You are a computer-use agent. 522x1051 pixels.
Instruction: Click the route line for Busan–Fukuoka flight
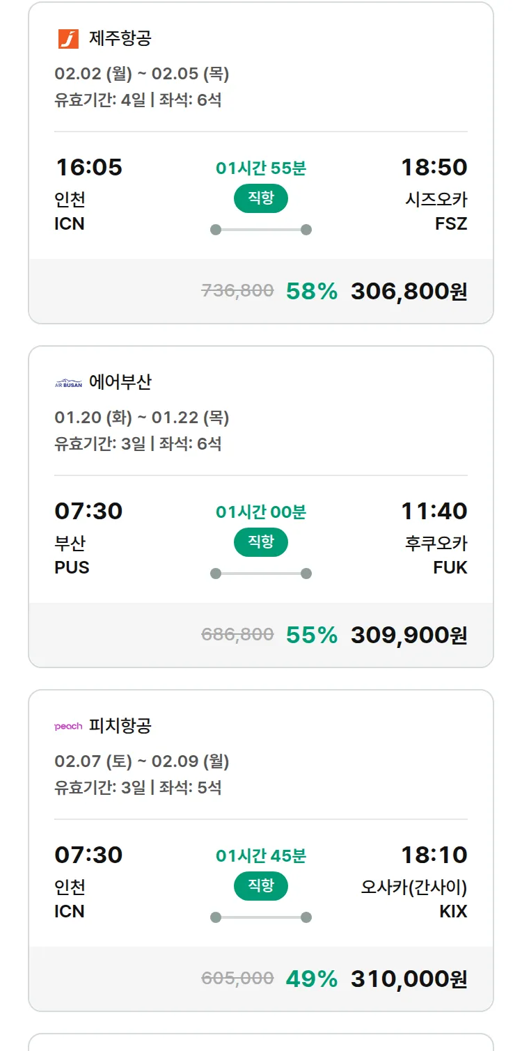pos(261,574)
